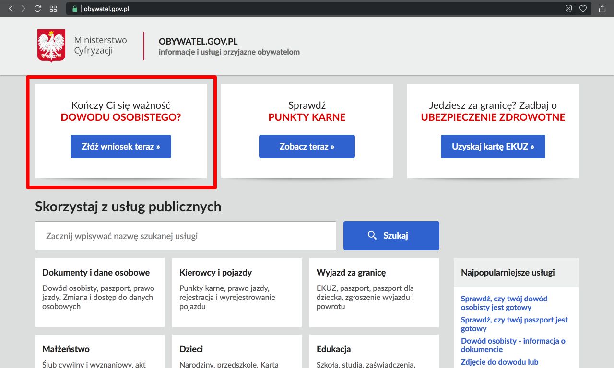Open the Wyjazd za granicę category
This screenshot has height=368, width=614.
(x=374, y=293)
